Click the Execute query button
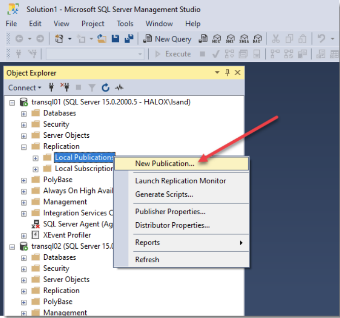The height and width of the screenshot is (318, 340). coord(173,54)
